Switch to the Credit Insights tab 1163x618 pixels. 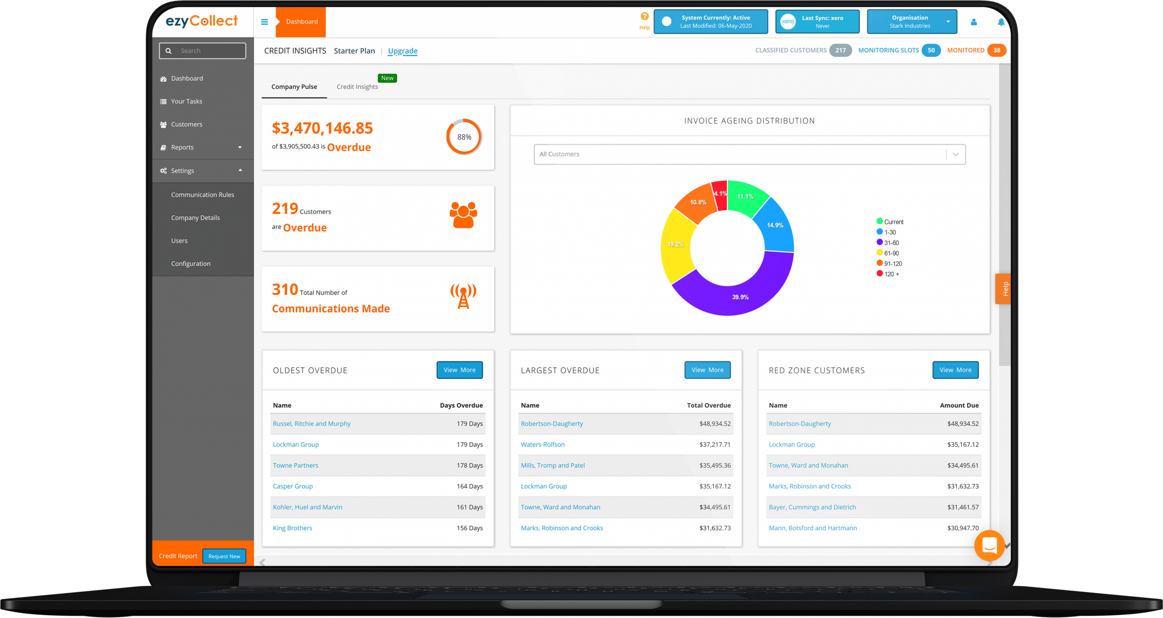tap(357, 87)
